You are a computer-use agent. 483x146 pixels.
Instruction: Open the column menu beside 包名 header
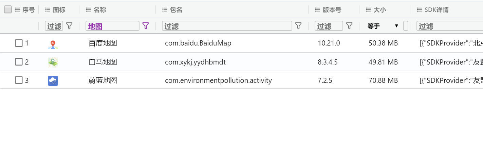click(165, 10)
